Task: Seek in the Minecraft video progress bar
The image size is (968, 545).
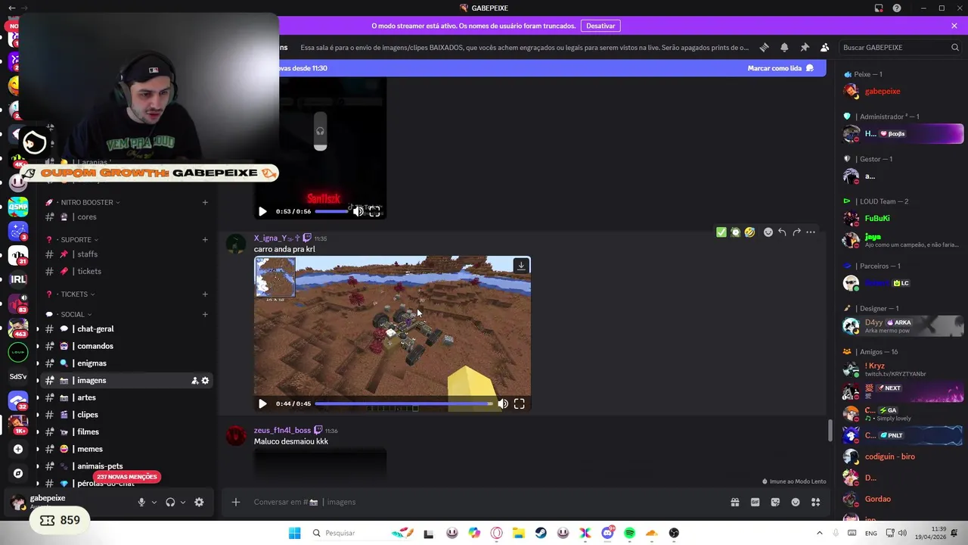Action: [x=403, y=404]
